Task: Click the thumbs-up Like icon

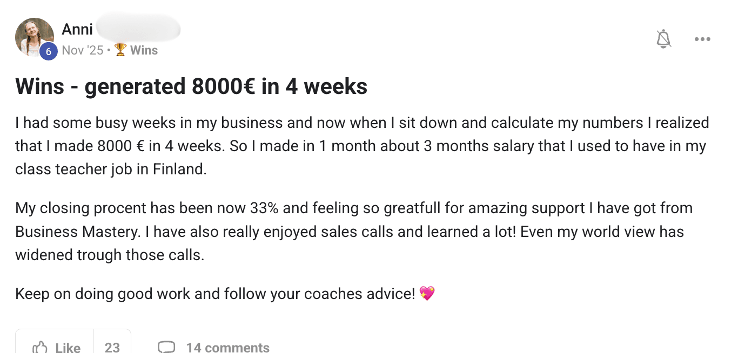Action: click(x=40, y=347)
